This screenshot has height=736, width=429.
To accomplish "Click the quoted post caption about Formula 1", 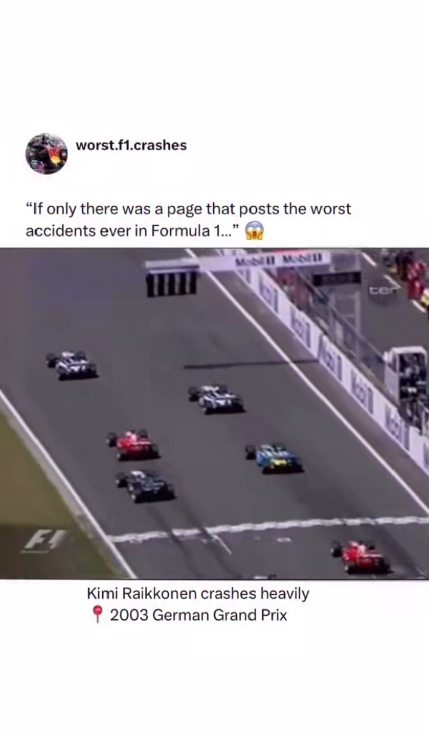I will pos(188,220).
